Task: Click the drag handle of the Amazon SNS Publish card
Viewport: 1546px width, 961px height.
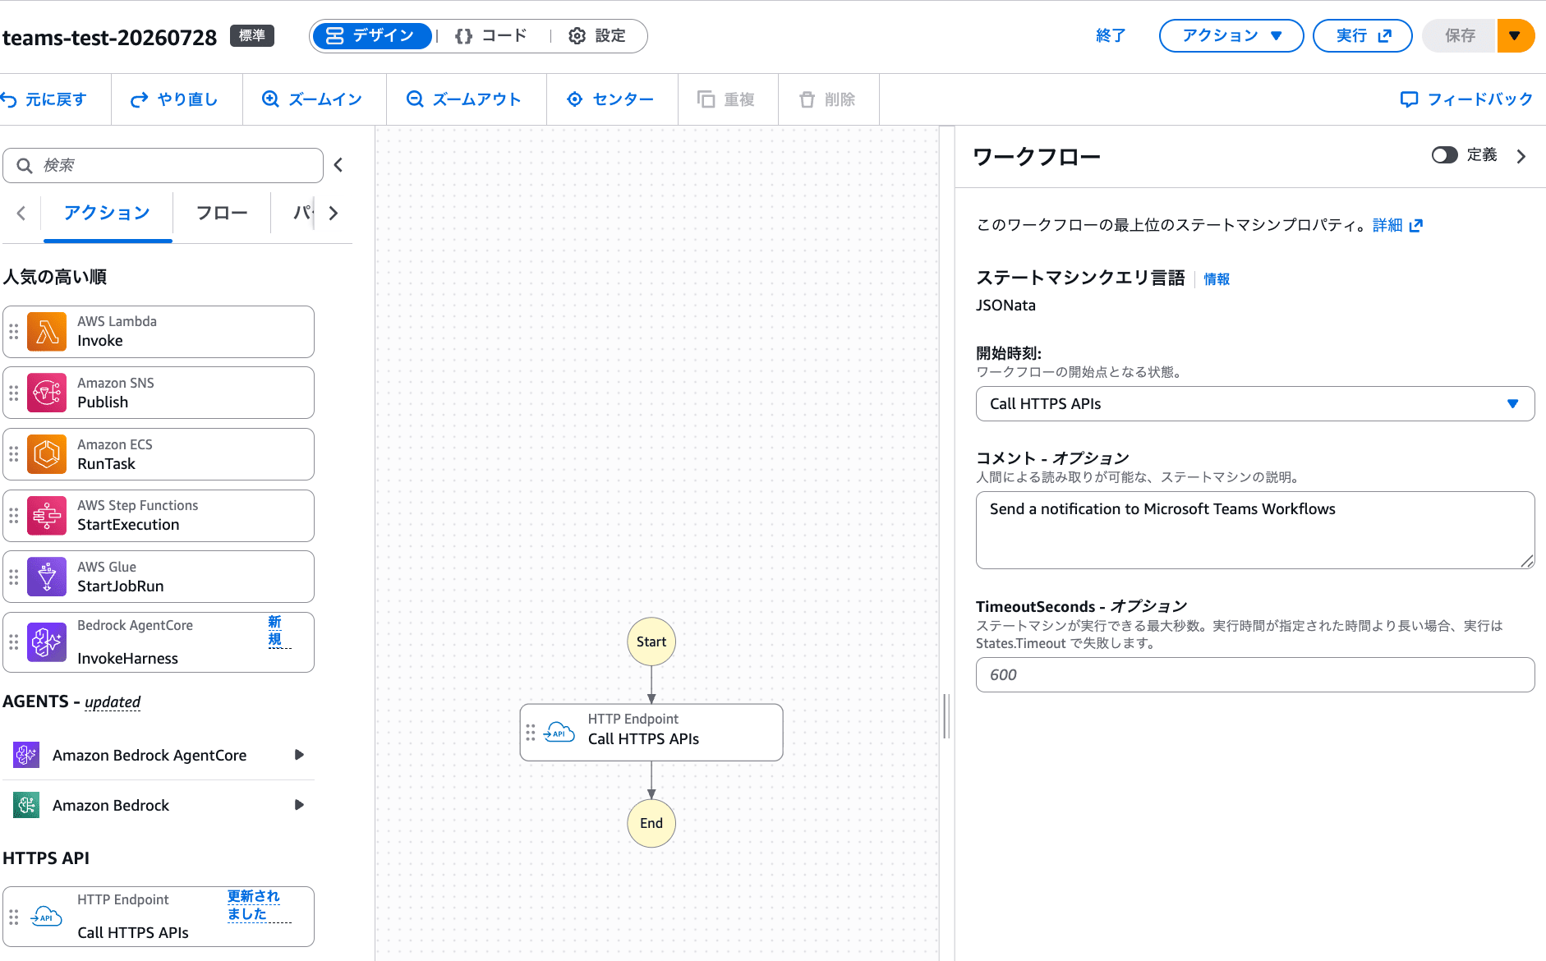Action: (x=14, y=393)
